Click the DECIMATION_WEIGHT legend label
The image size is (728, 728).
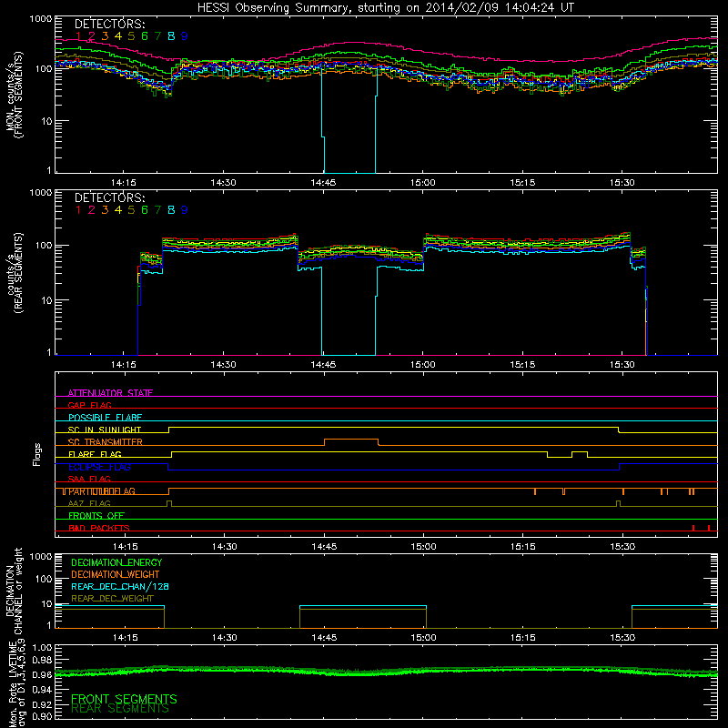(116, 575)
